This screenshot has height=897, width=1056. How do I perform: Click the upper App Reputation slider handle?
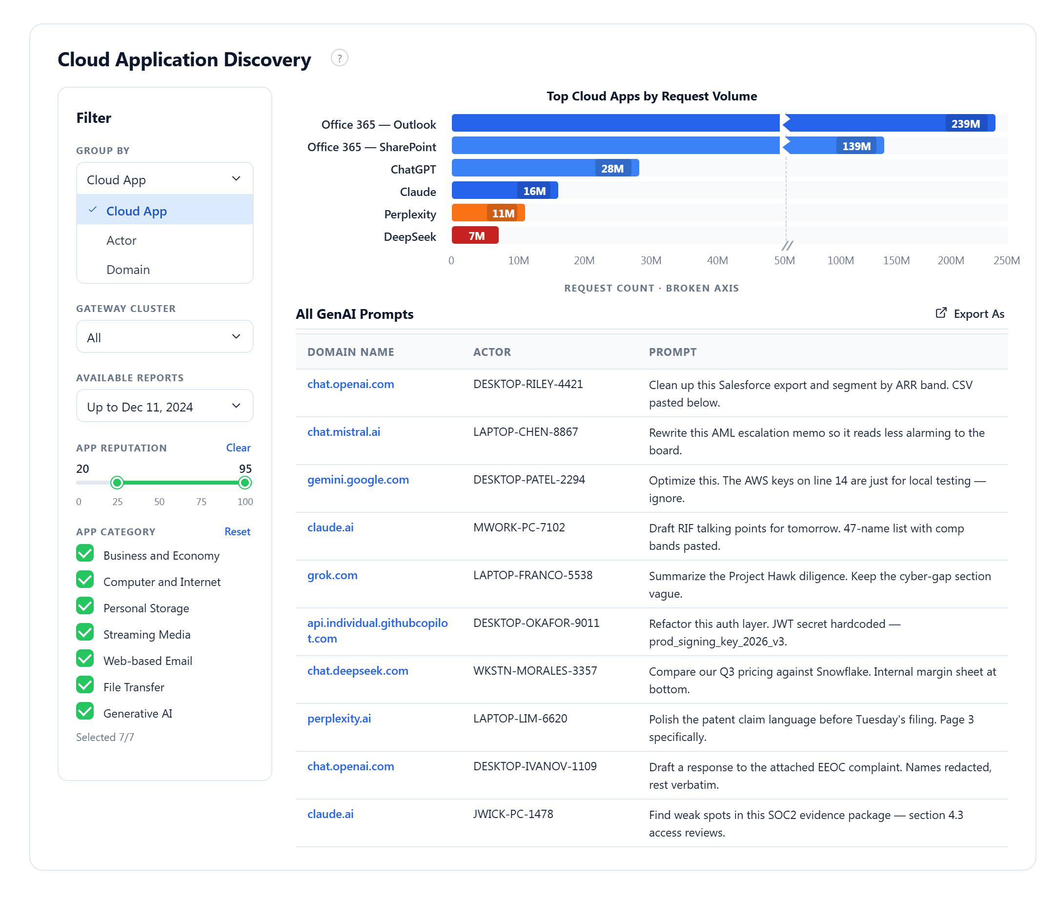(245, 482)
